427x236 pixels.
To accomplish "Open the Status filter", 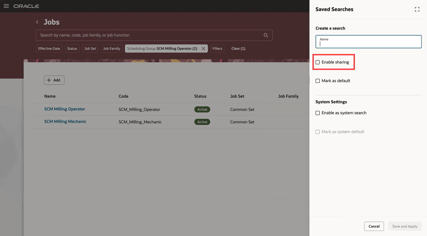I will pyautogui.click(x=72, y=48).
